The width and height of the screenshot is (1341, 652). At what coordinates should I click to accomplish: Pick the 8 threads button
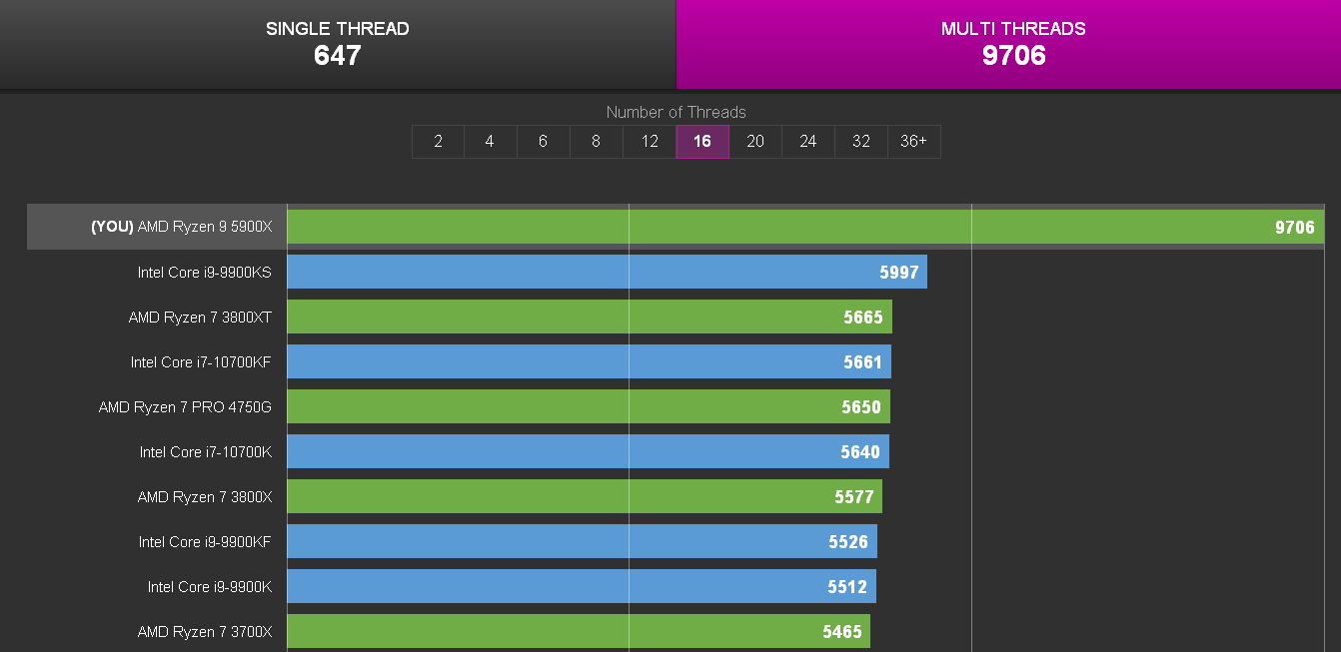click(596, 142)
